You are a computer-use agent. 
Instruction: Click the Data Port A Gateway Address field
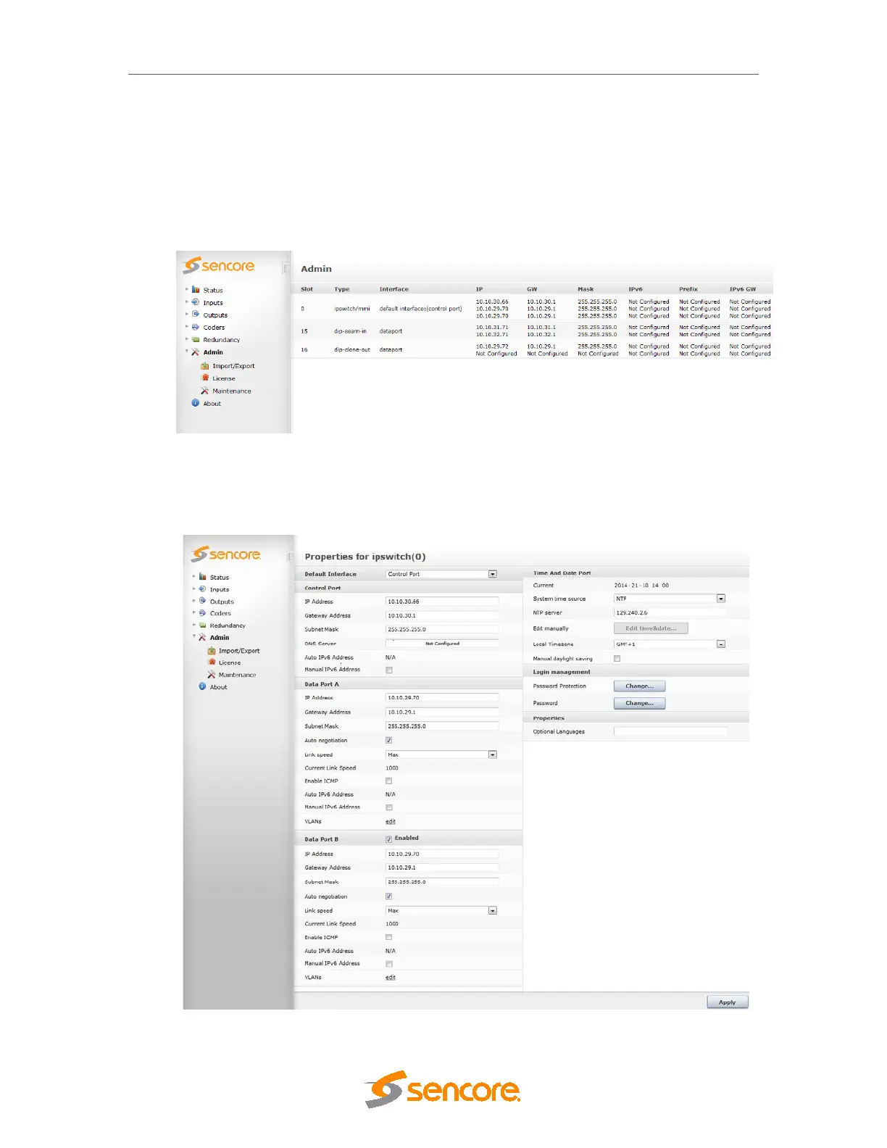442,712
